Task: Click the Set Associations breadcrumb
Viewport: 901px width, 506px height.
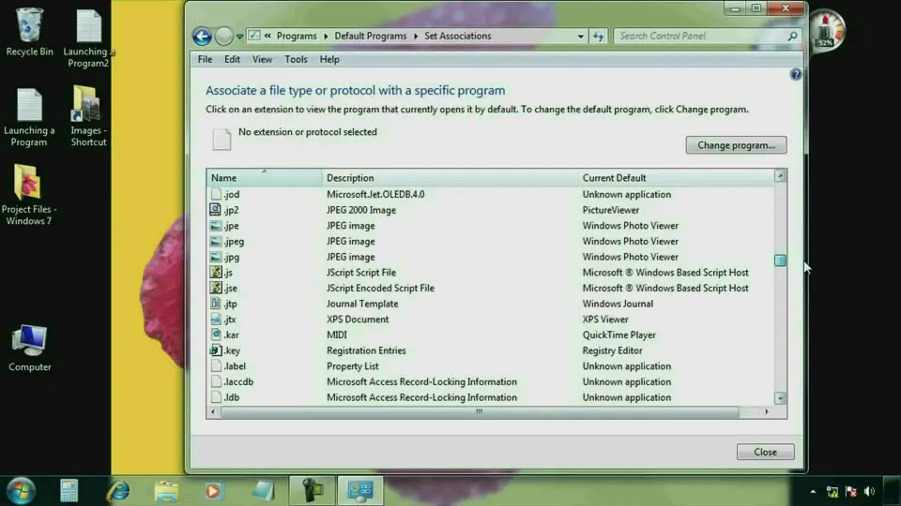Action: coord(457,36)
